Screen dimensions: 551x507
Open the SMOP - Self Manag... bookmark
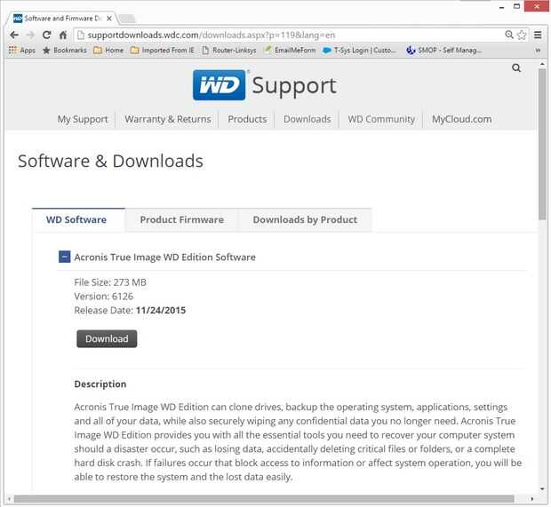click(443, 51)
